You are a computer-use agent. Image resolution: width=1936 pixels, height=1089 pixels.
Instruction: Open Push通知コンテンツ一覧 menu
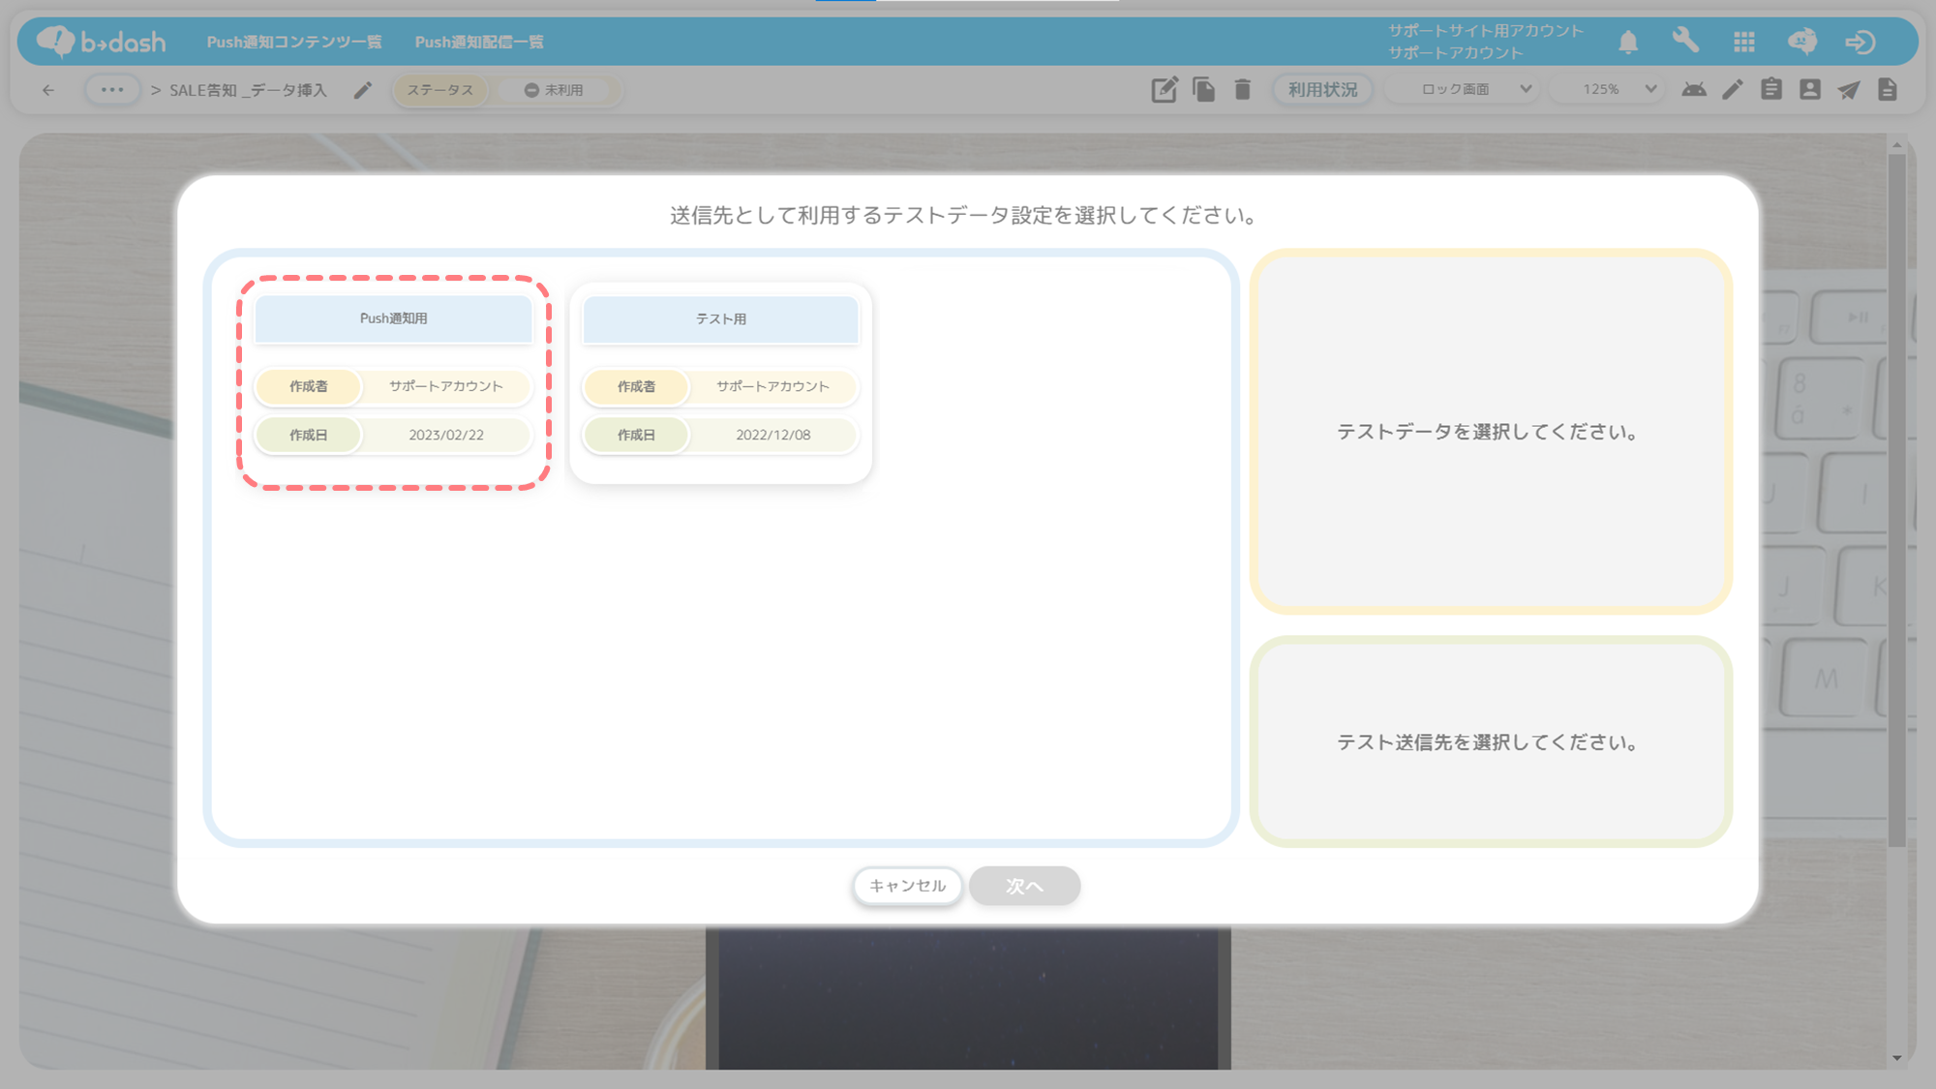[x=294, y=42]
